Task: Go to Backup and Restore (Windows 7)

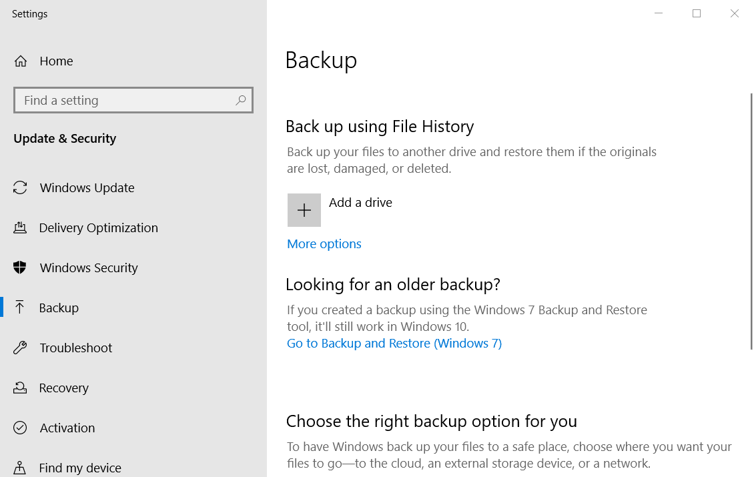Action: [394, 344]
